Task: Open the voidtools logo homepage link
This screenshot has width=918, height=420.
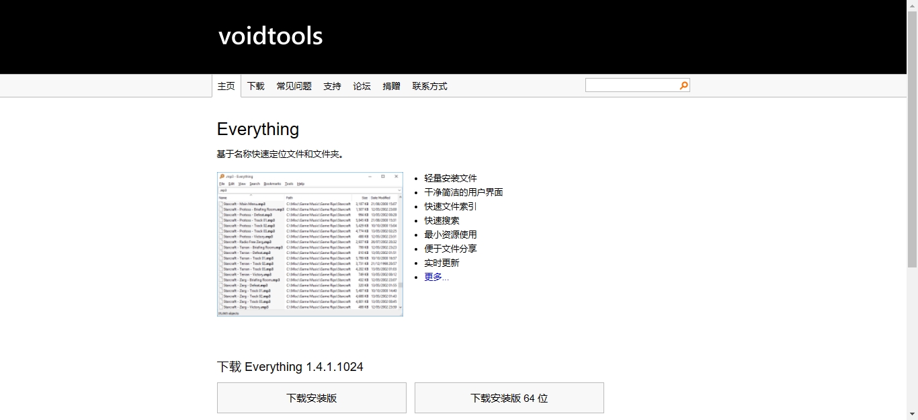Action: [x=270, y=36]
